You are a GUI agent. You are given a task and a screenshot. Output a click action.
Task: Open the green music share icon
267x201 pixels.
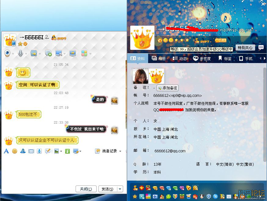67,151
